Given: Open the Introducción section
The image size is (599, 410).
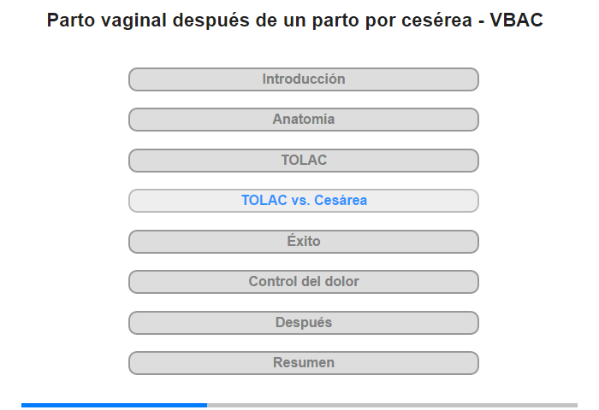Looking at the screenshot, I should point(303,79).
